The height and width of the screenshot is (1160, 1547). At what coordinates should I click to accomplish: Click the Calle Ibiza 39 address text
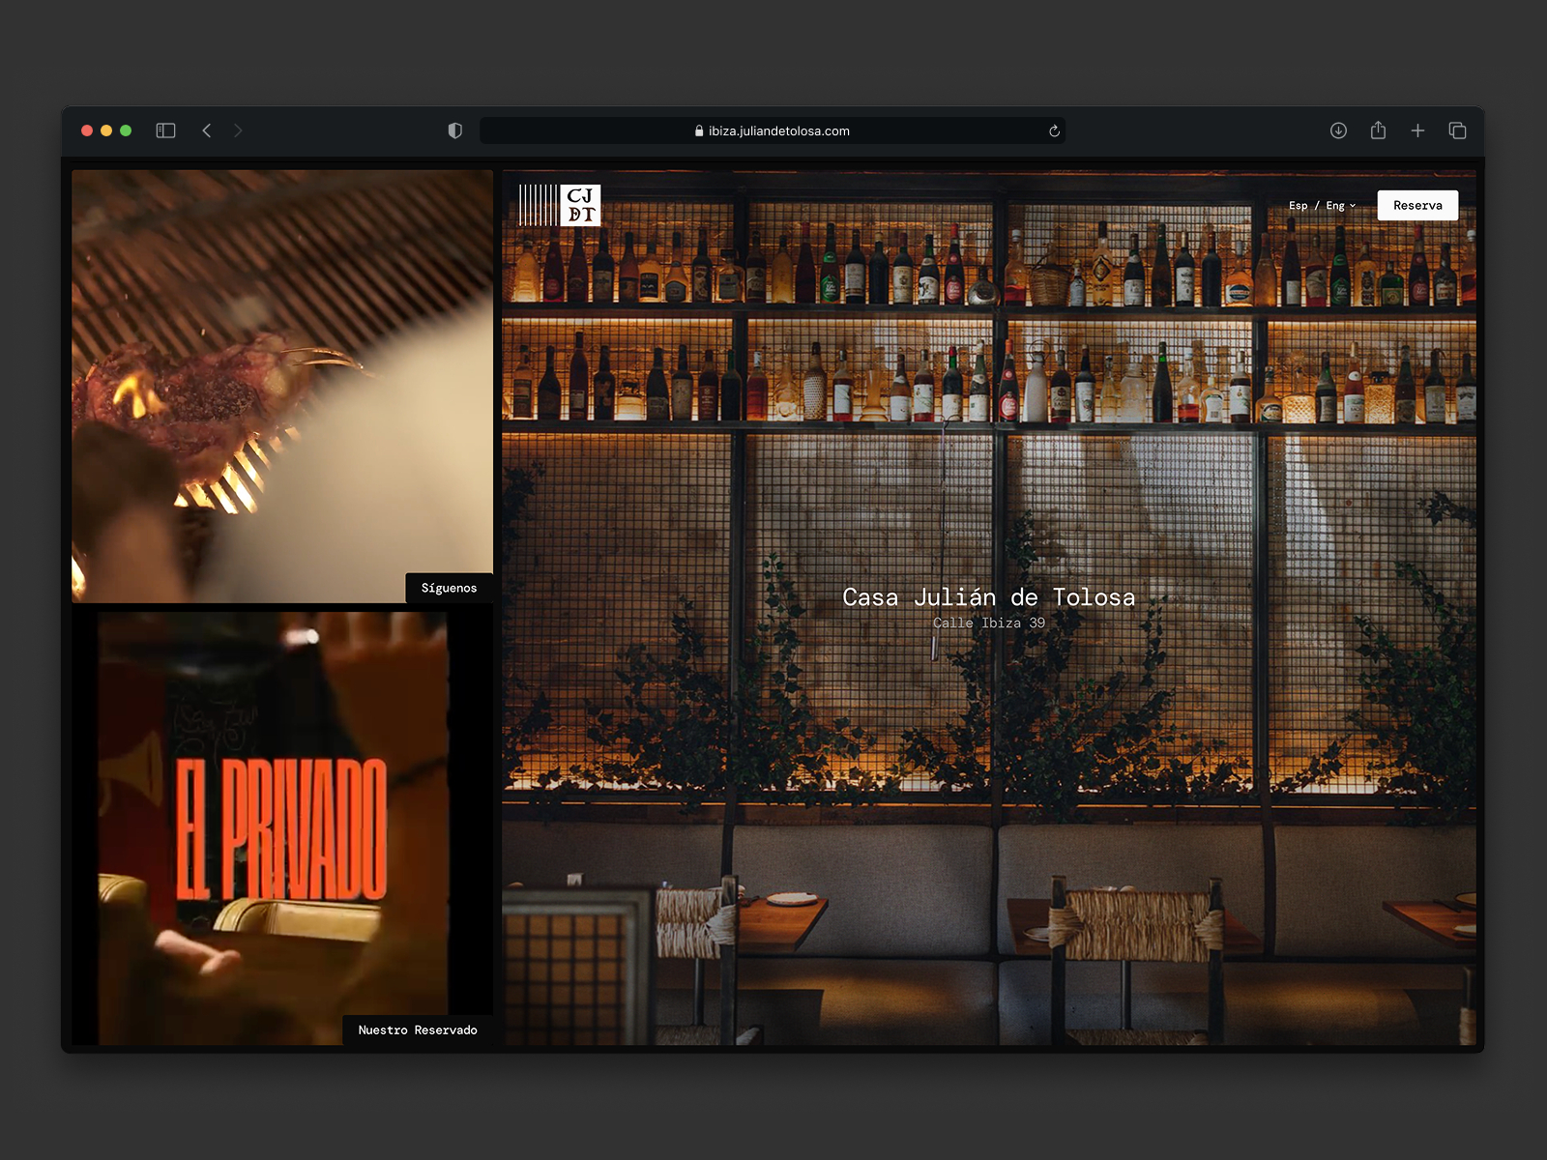[988, 623]
